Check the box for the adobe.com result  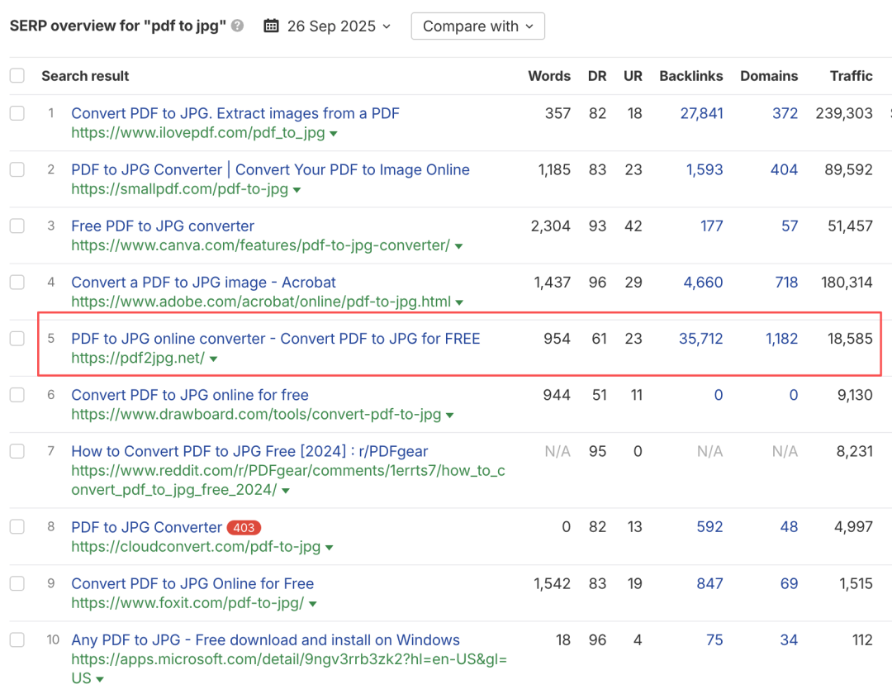17,282
